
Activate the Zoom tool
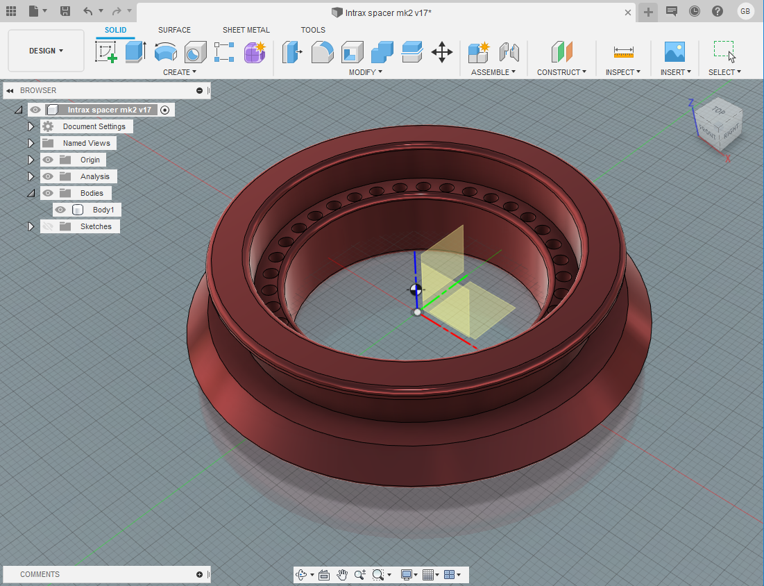pyautogui.click(x=360, y=575)
